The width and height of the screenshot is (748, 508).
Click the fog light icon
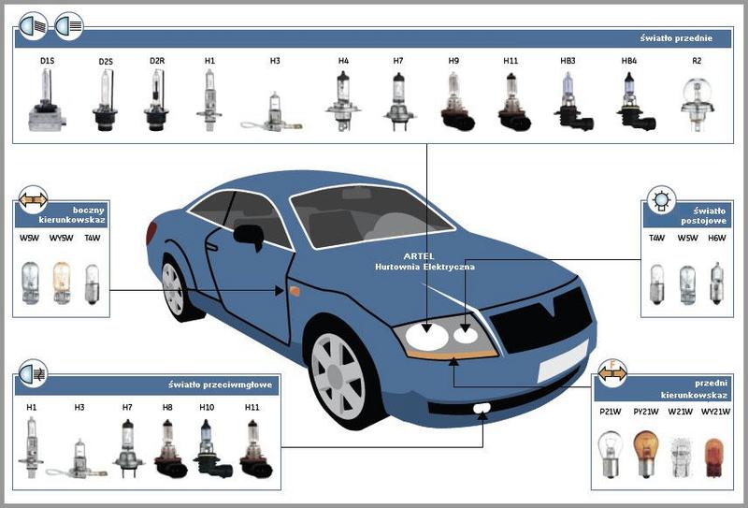[x=33, y=372]
